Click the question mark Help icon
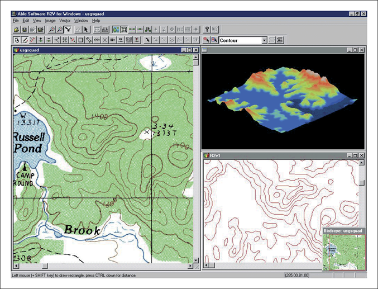 pyautogui.click(x=207, y=29)
